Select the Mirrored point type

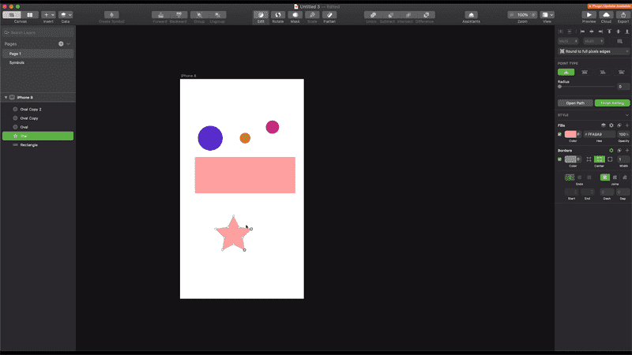click(585, 72)
